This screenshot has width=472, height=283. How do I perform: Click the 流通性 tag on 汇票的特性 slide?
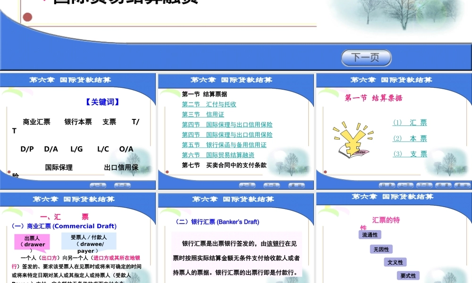(x=371, y=234)
